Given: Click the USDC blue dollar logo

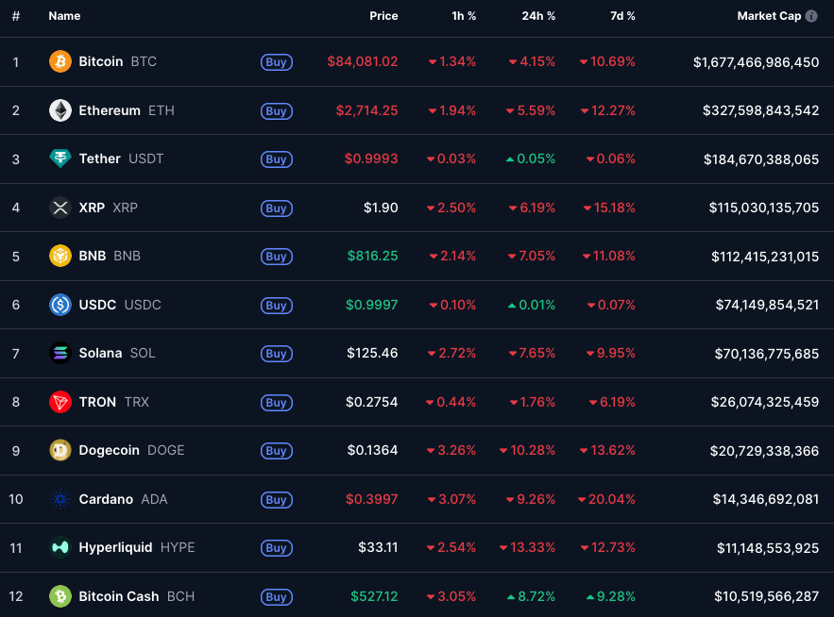Looking at the screenshot, I should (x=60, y=305).
